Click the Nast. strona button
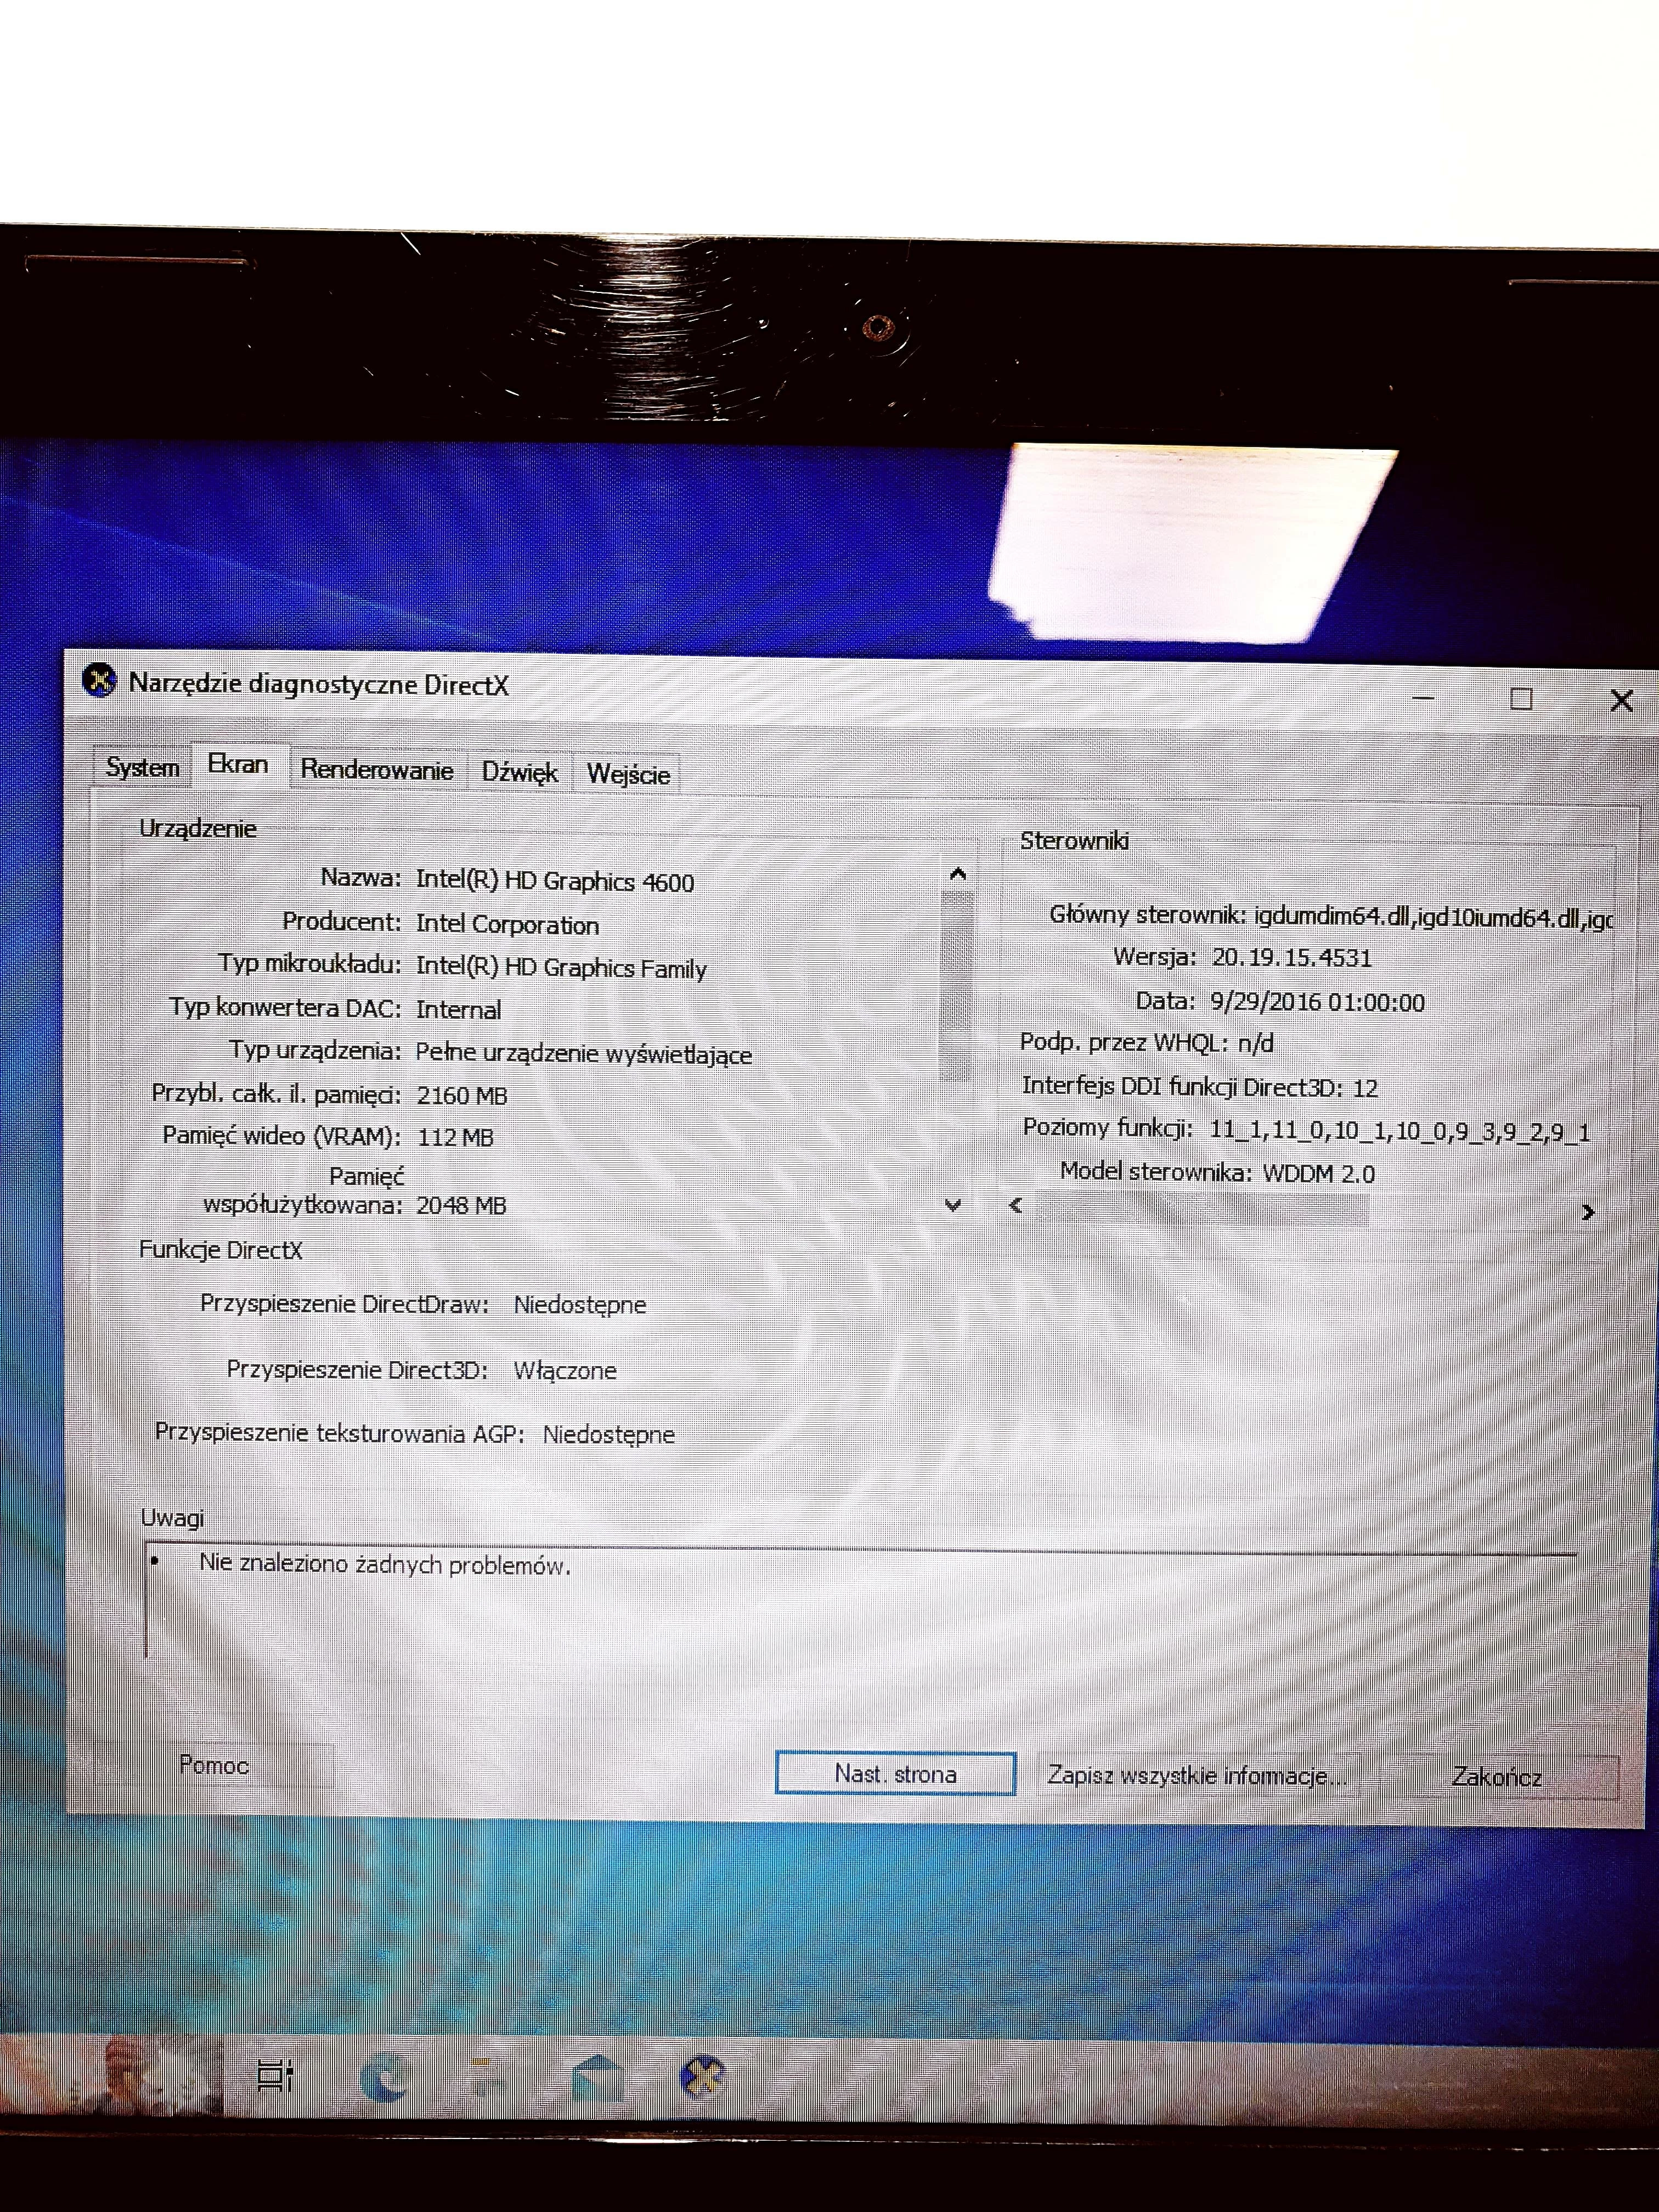The image size is (1659, 2212). 895,1773
